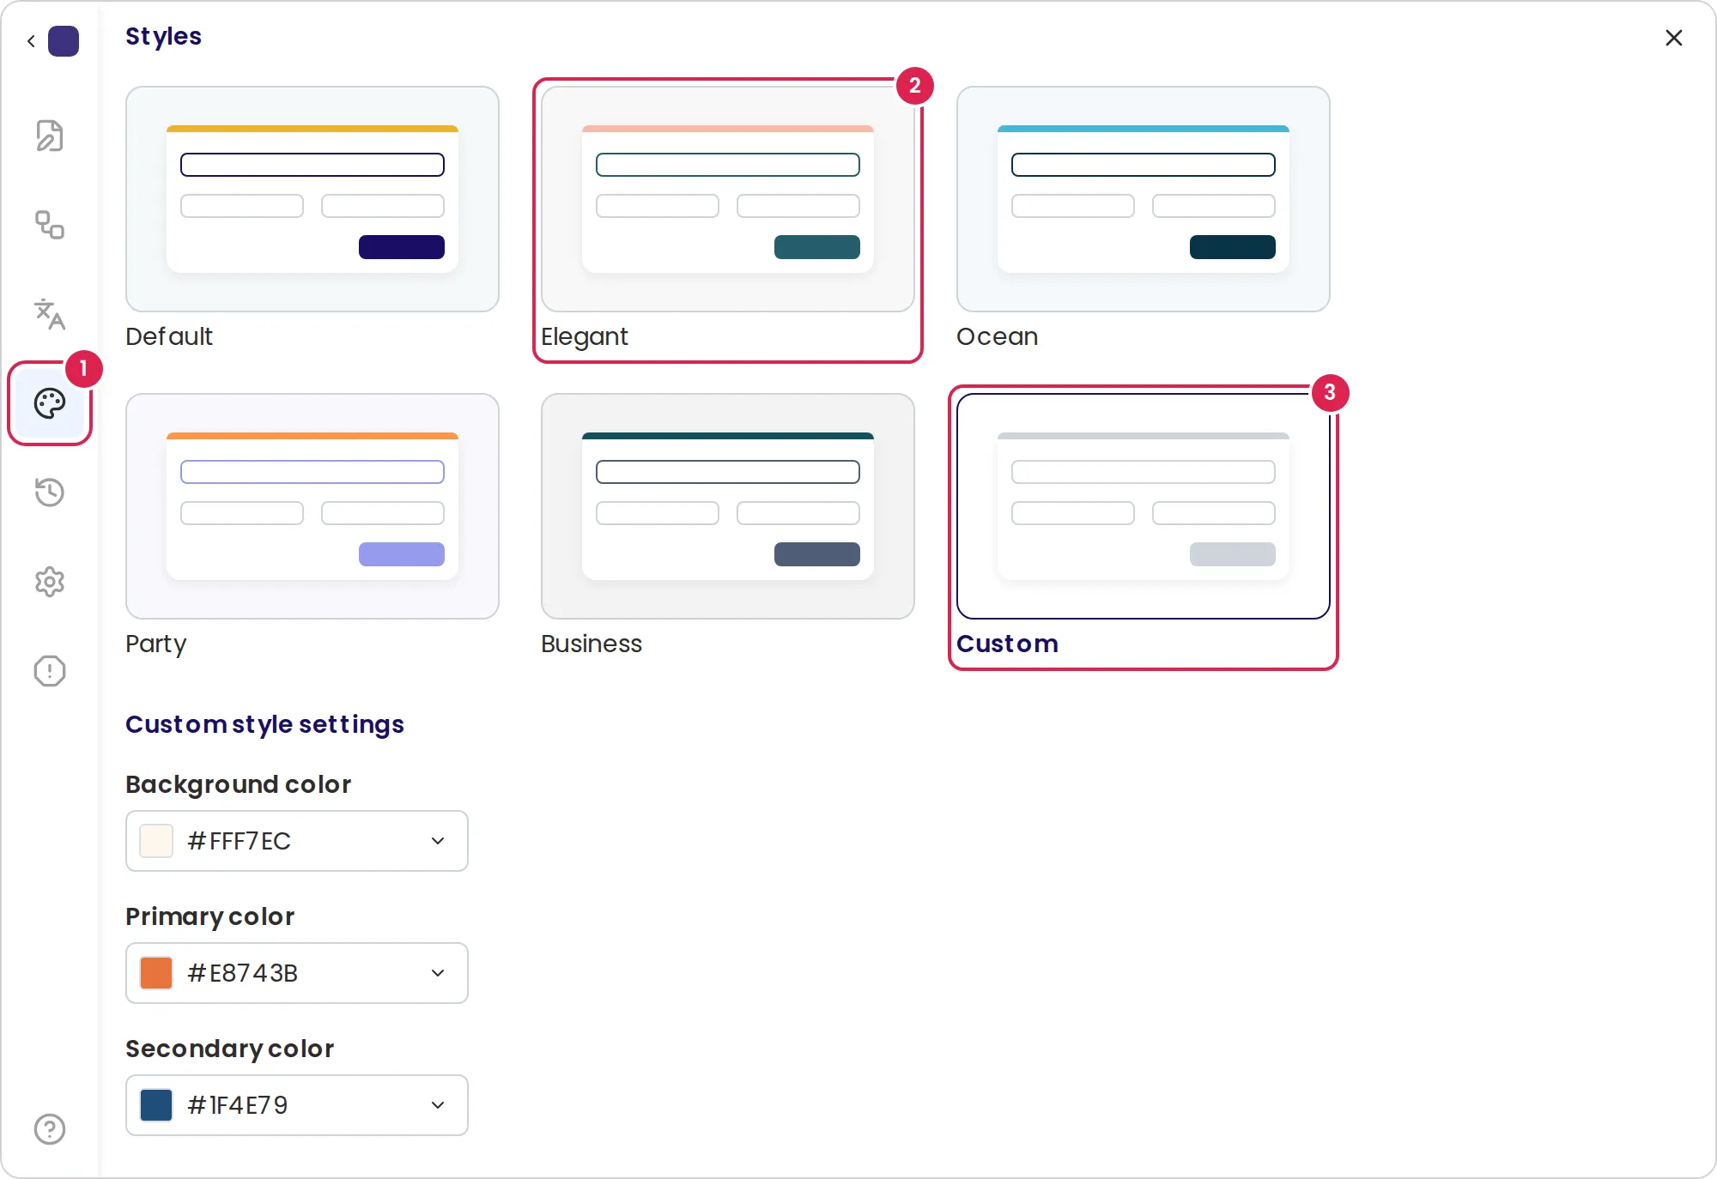Click the Default style label
The height and width of the screenshot is (1179, 1717).
tap(169, 336)
